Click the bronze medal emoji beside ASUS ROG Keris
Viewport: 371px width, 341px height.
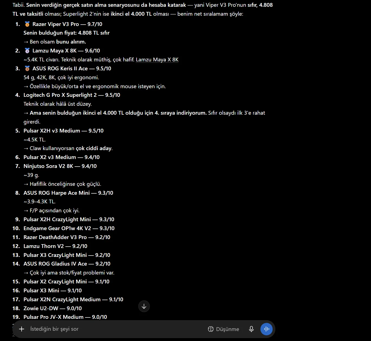click(27, 68)
